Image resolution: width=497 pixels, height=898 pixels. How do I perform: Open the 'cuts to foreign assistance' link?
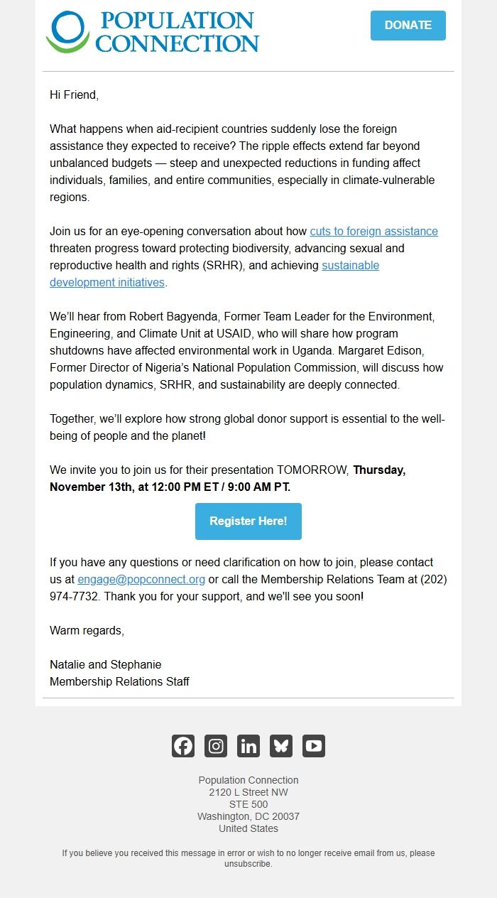coord(373,231)
